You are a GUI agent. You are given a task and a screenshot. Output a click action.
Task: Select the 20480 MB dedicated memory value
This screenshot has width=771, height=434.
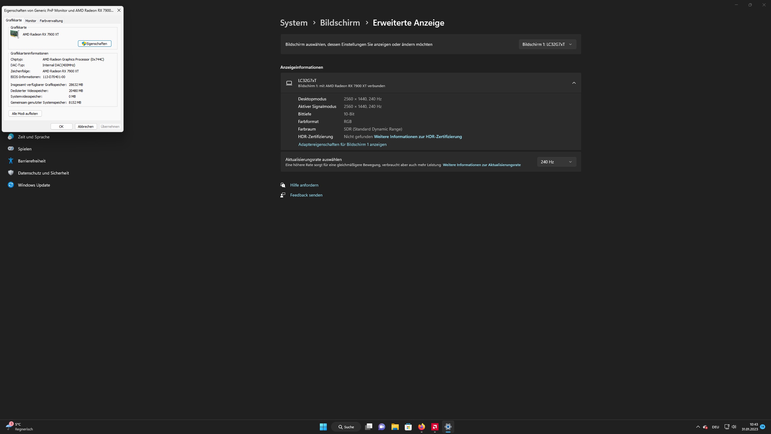pos(76,91)
